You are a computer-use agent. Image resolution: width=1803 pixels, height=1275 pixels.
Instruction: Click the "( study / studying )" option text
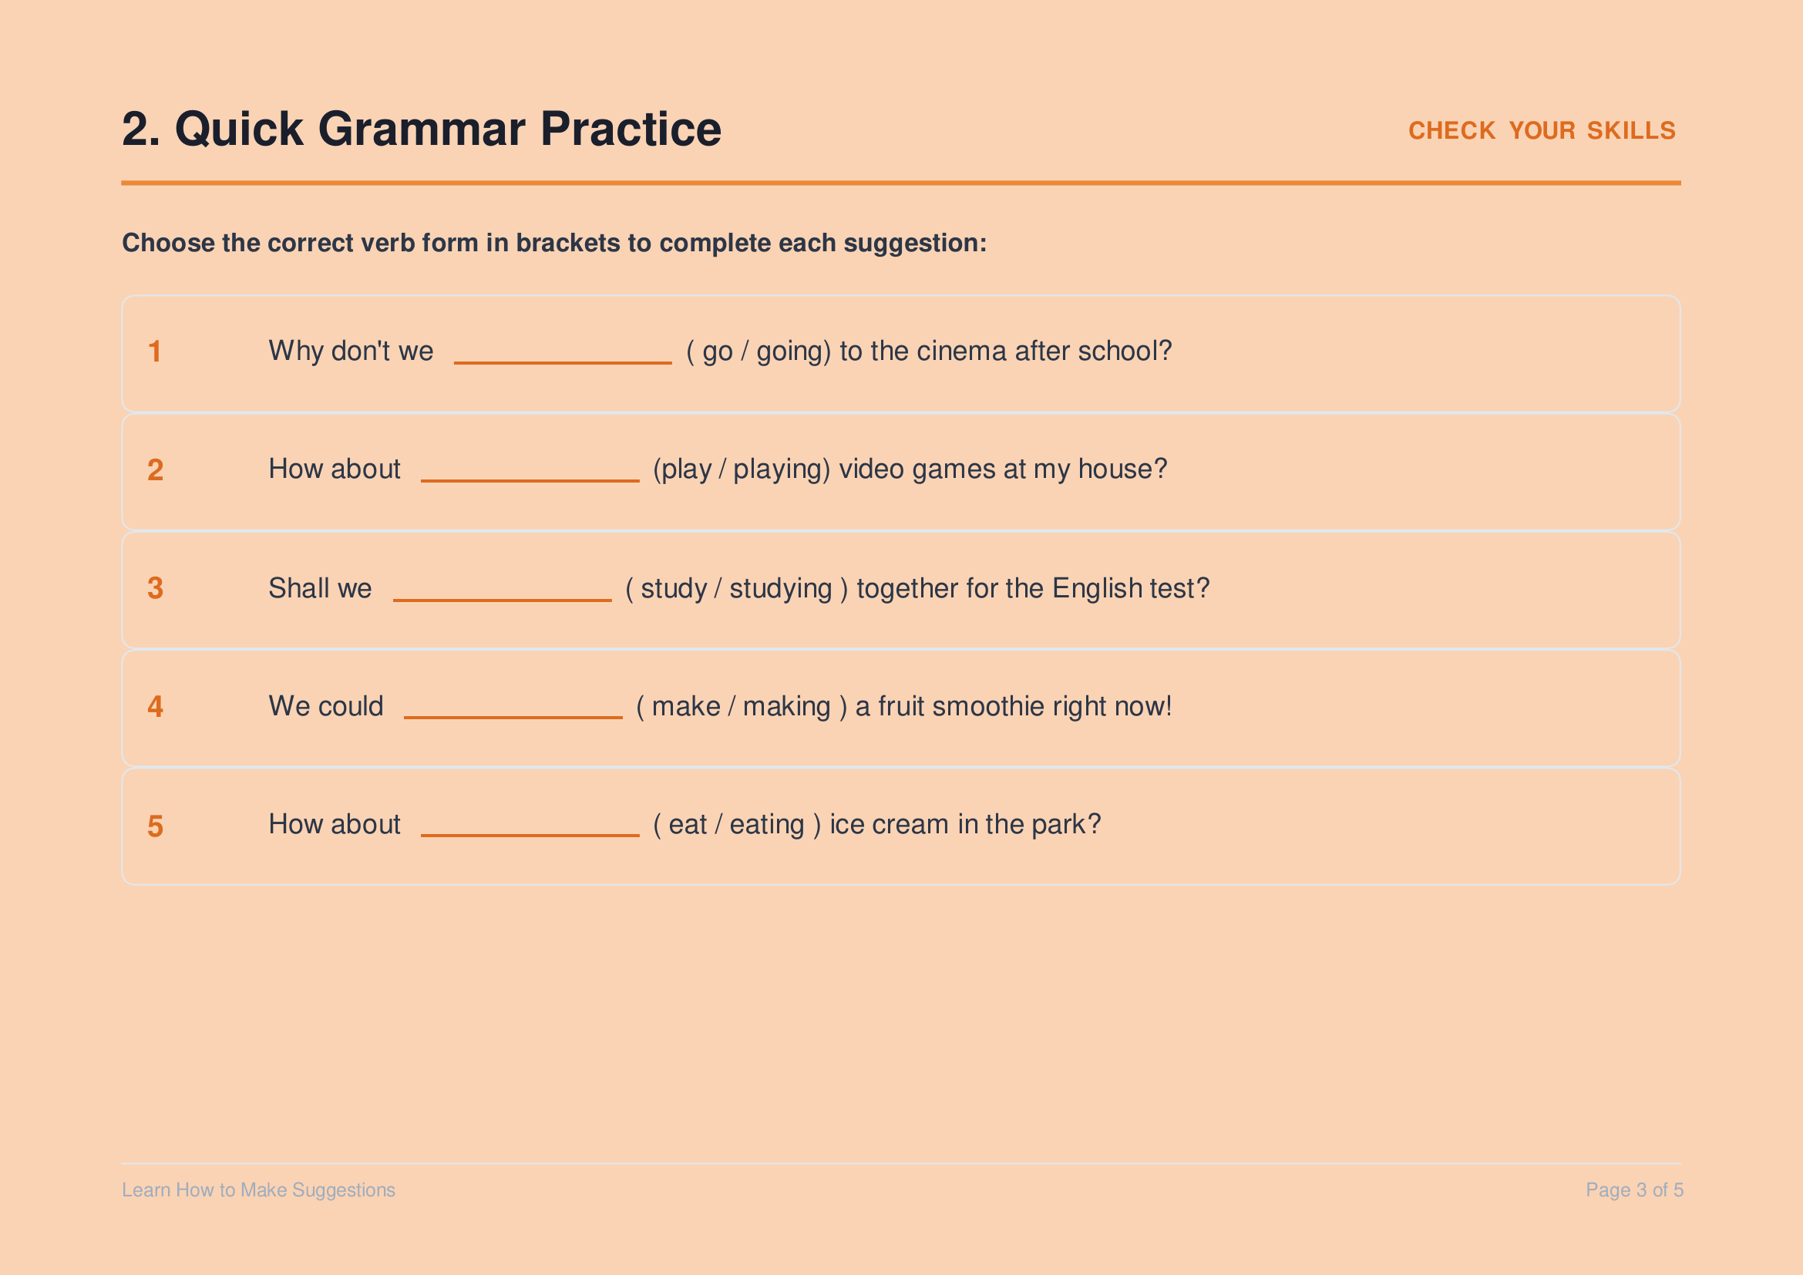coord(737,589)
